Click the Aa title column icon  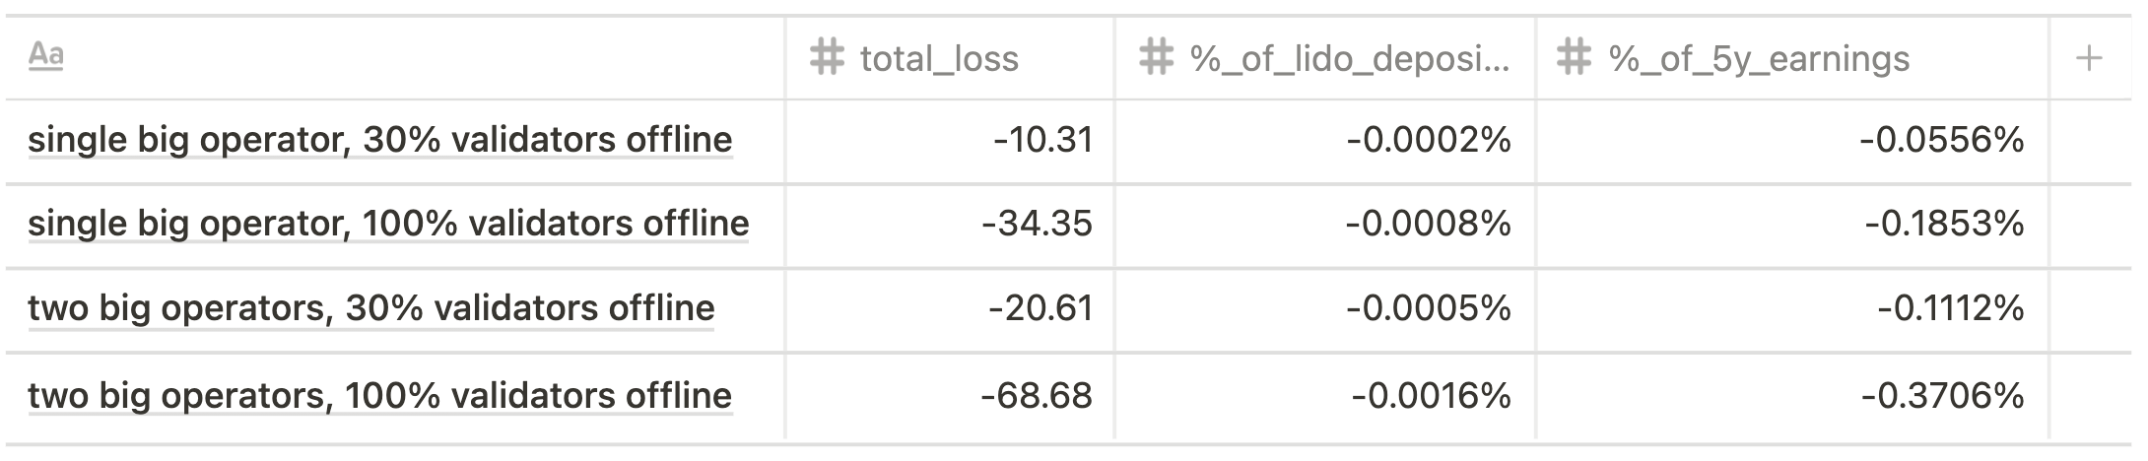coord(45,55)
